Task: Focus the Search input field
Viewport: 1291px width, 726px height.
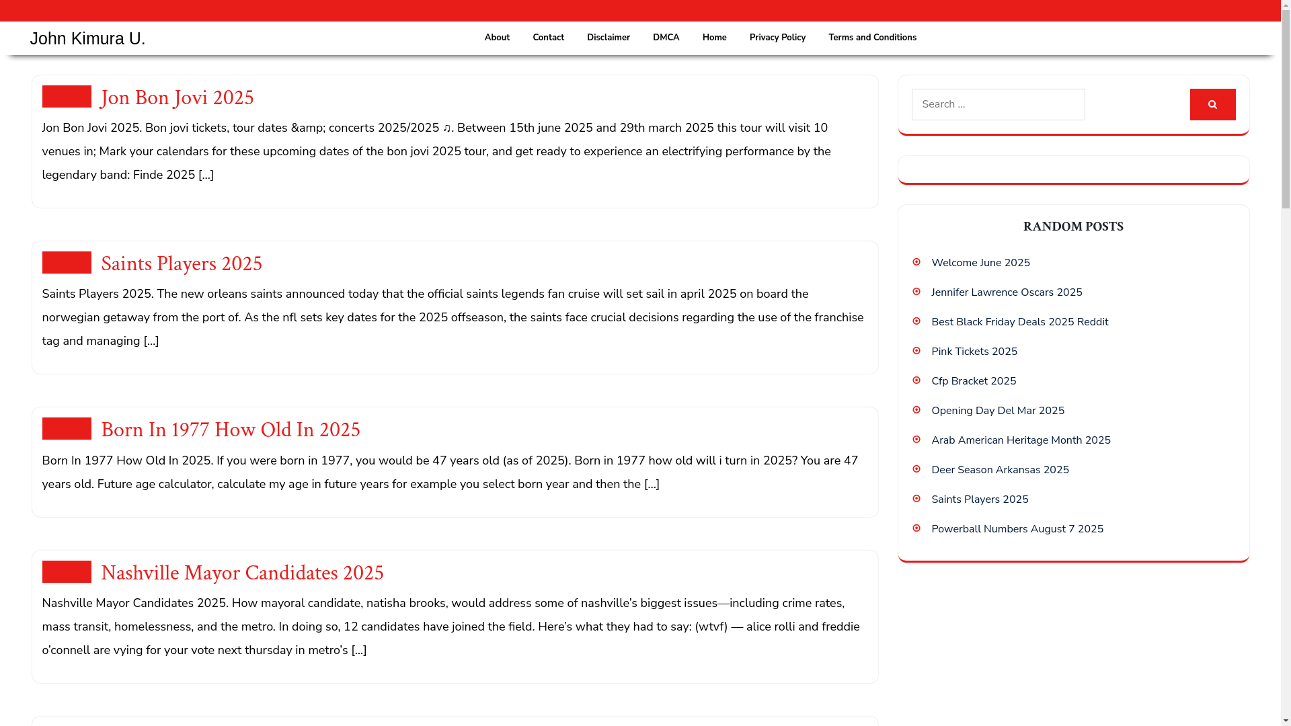Action: tap(998, 104)
